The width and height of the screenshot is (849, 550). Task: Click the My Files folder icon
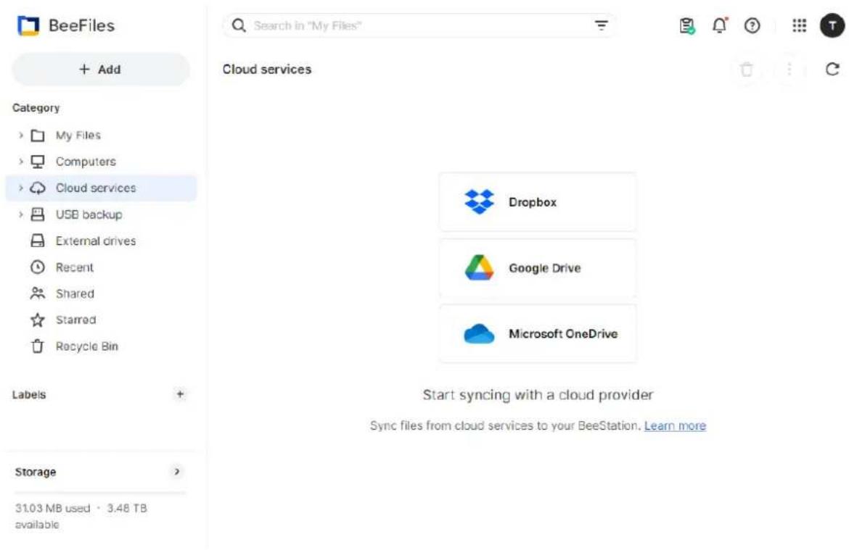coord(37,136)
